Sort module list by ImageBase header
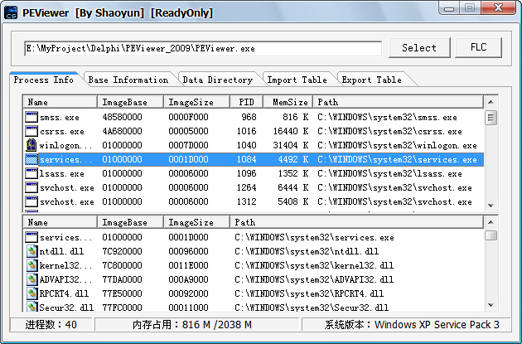This screenshot has height=344, width=522. click(x=131, y=222)
